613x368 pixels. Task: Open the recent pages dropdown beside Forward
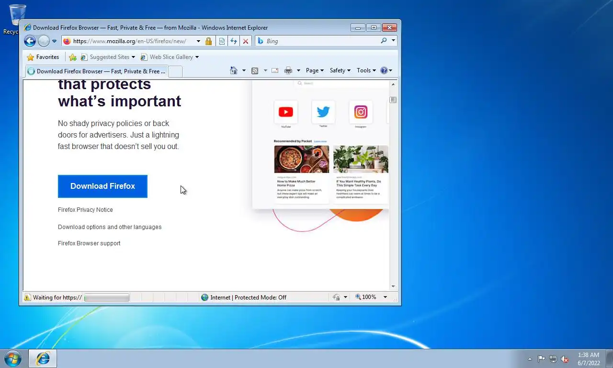click(54, 41)
